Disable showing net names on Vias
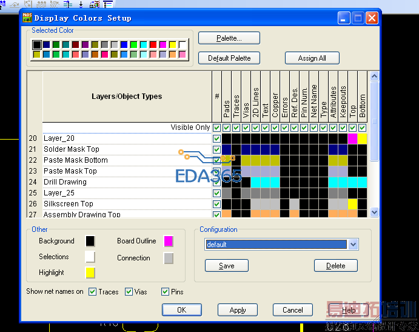The width and height of the screenshot is (419, 332). [x=129, y=291]
